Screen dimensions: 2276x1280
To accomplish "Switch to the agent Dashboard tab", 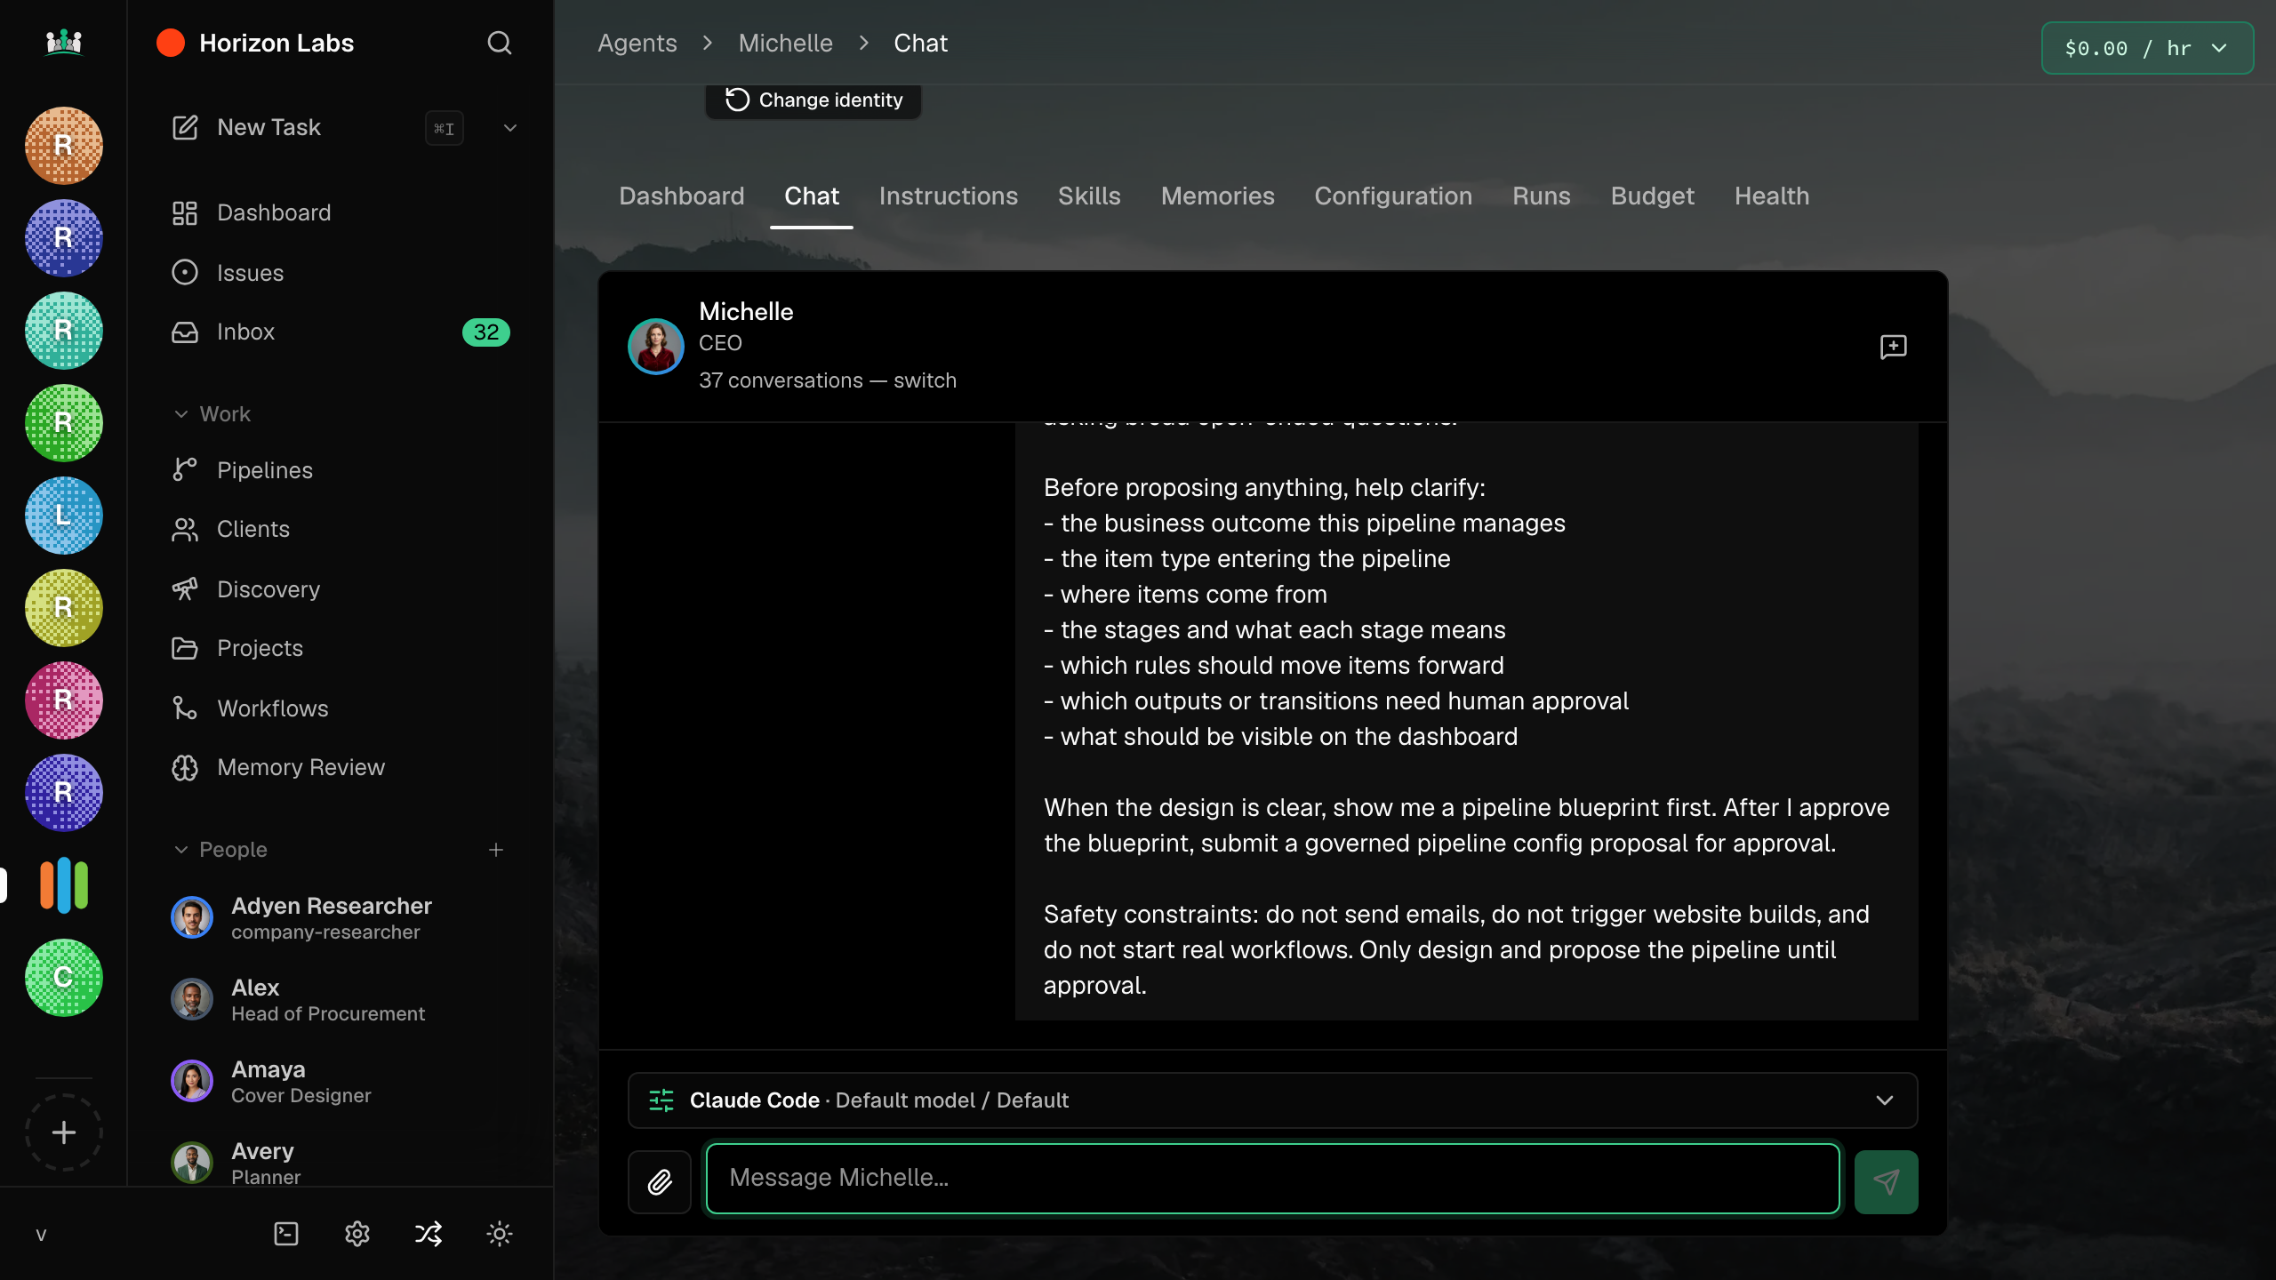I will 682,196.
